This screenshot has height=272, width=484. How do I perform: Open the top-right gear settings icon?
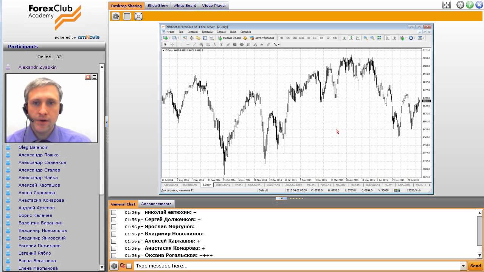[460, 5]
